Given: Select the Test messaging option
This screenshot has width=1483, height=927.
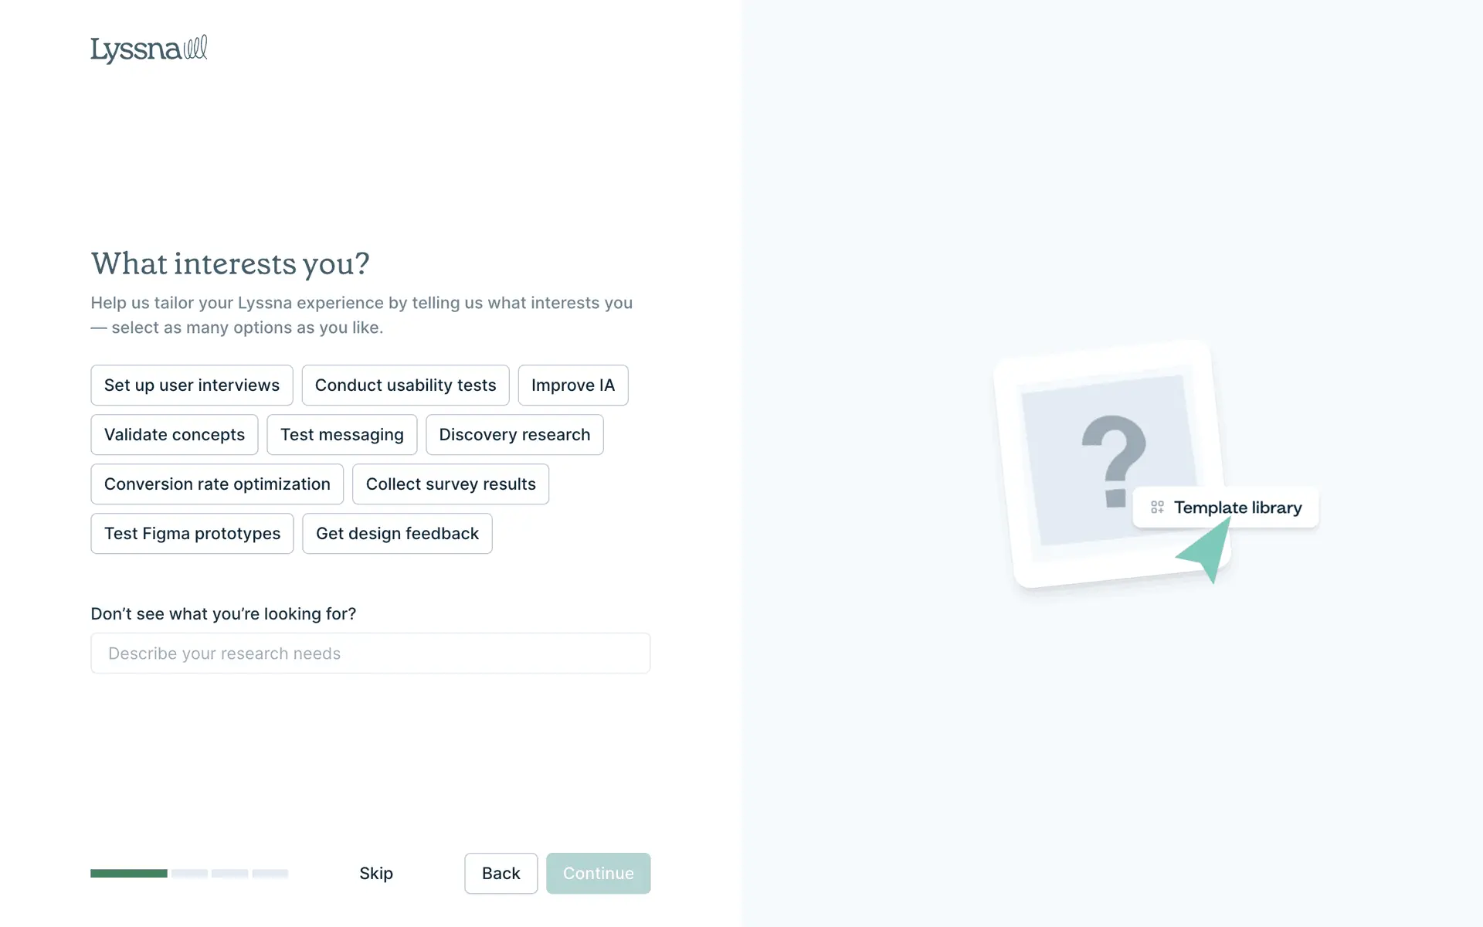Looking at the screenshot, I should (x=341, y=435).
